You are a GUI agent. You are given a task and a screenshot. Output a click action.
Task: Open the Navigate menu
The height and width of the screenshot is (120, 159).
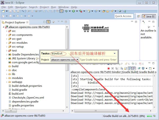pyautogui.click(x=21, y=7)
